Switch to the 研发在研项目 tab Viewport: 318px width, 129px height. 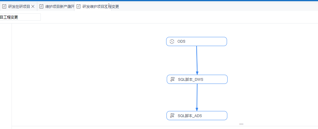[19, 6]
